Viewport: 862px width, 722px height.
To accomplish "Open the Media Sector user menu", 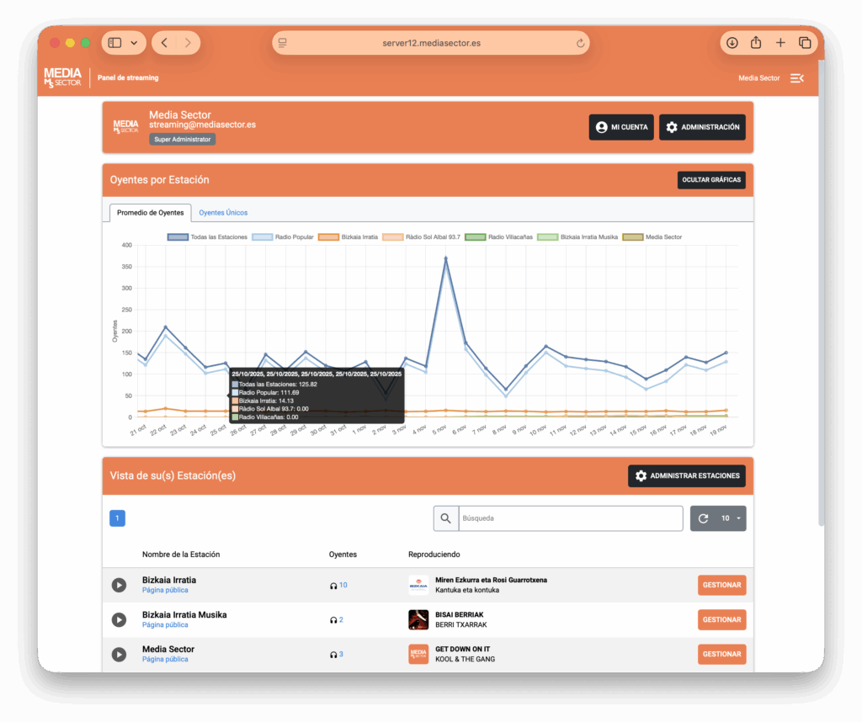I will pyautogui.click(x=758, y=78).
